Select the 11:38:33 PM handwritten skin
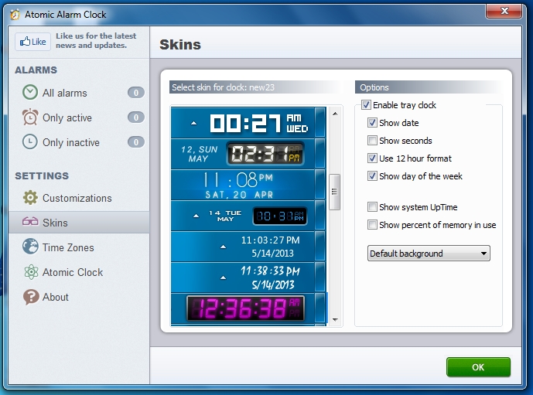The image size is (533, 395). point(248,278)
